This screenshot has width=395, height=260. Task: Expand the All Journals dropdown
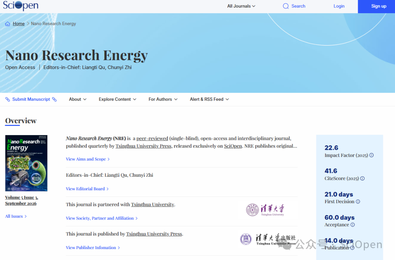tap(241, 6)
